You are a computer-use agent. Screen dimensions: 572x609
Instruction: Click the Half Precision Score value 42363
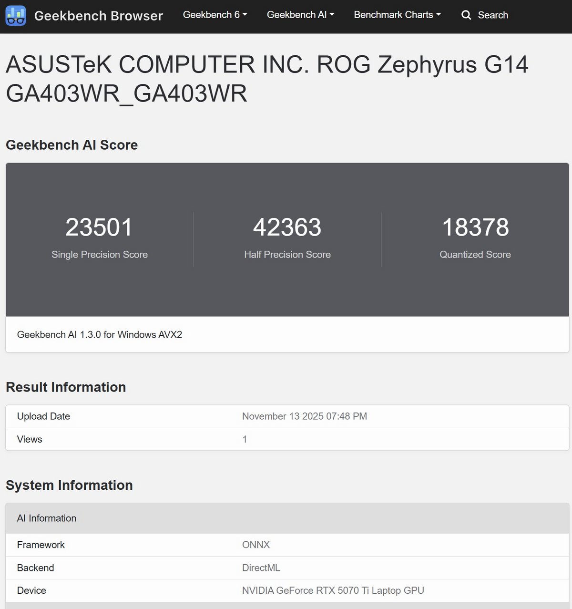click(x=287, y=227)
